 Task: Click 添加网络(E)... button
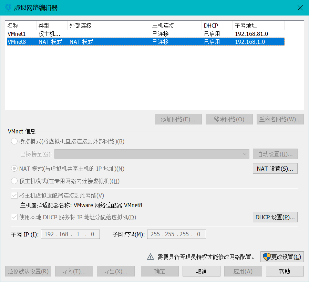pyautogui.click(x=178, y=119)
